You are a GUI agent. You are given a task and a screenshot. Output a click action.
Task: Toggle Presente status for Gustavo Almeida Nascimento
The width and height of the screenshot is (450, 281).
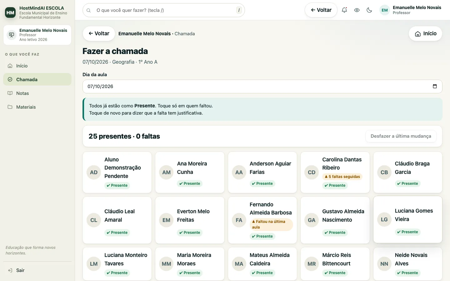tap(335, 233)
